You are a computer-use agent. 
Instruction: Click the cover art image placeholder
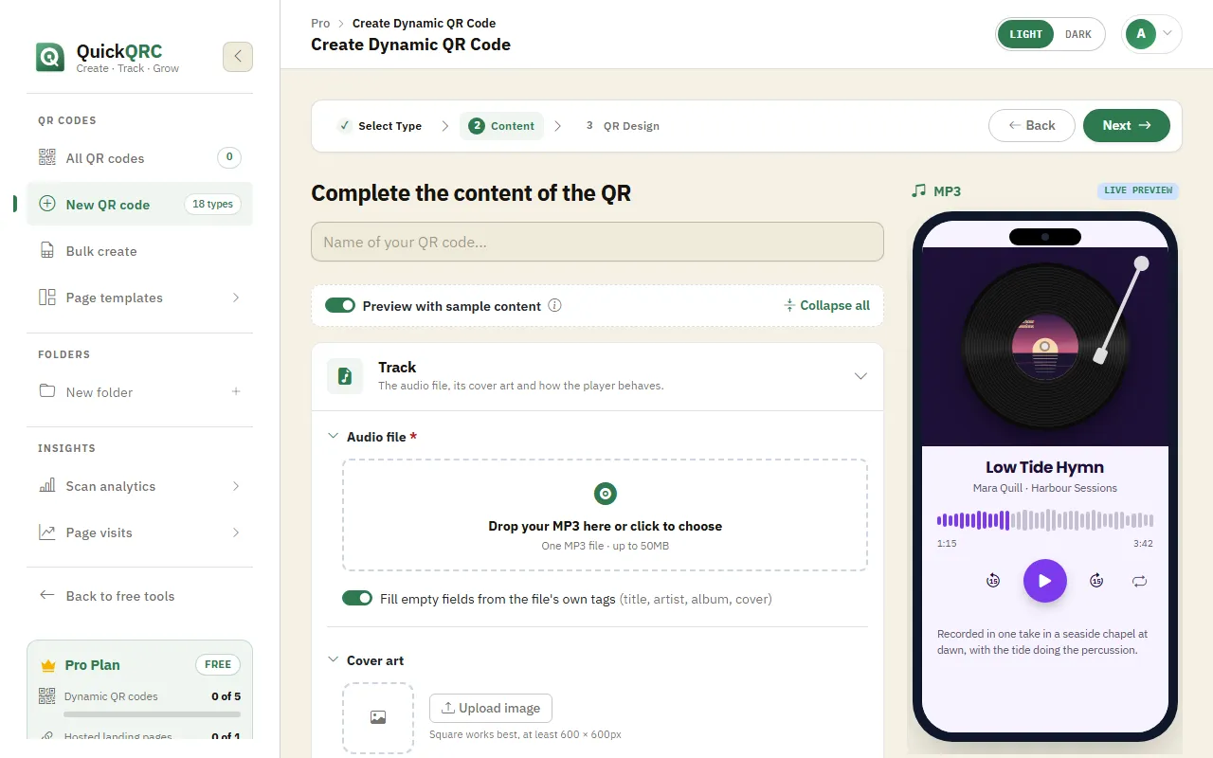[x=378, y=718]
